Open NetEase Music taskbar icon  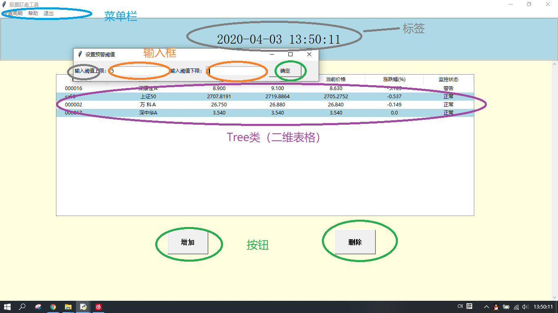click(98, 307)
